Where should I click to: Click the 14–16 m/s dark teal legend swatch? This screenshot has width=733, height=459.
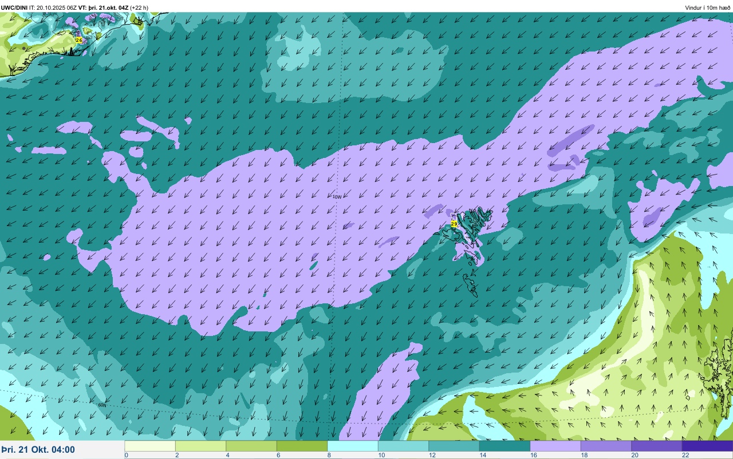(x=505, y=446)
